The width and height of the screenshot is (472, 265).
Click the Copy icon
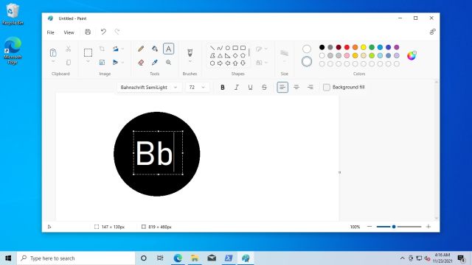tap(69, 63)
